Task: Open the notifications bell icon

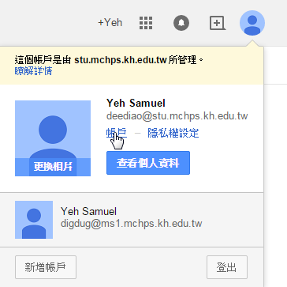Action: 181,23
